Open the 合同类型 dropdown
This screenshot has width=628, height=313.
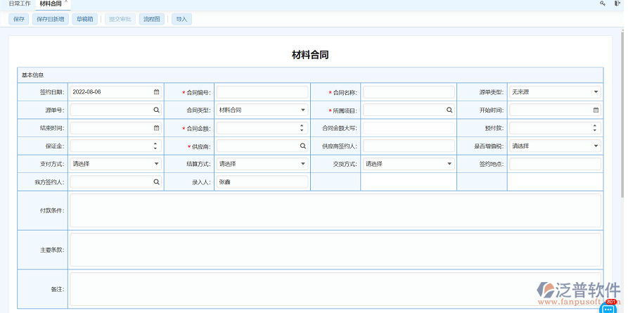(303, 110)
